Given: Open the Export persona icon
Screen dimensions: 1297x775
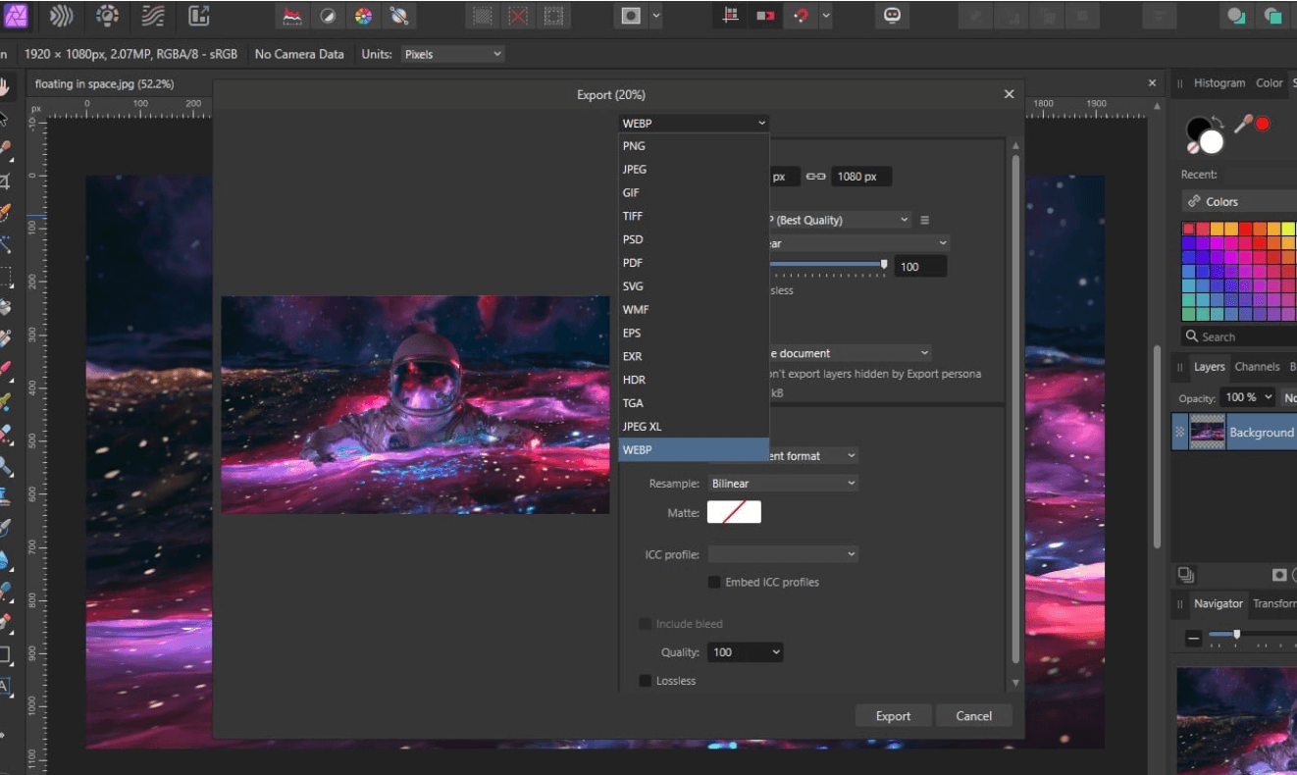Looking at the screenshot, I should tap(199, 16).
